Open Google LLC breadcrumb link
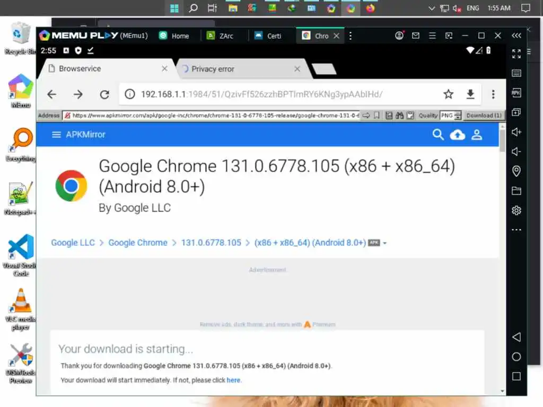The width and height of the screenshot is (543, 407). tap(73, 243)
